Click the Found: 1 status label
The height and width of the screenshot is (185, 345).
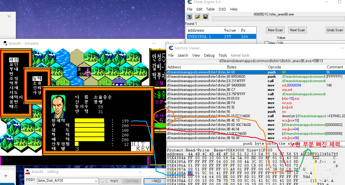pos(191,23)
